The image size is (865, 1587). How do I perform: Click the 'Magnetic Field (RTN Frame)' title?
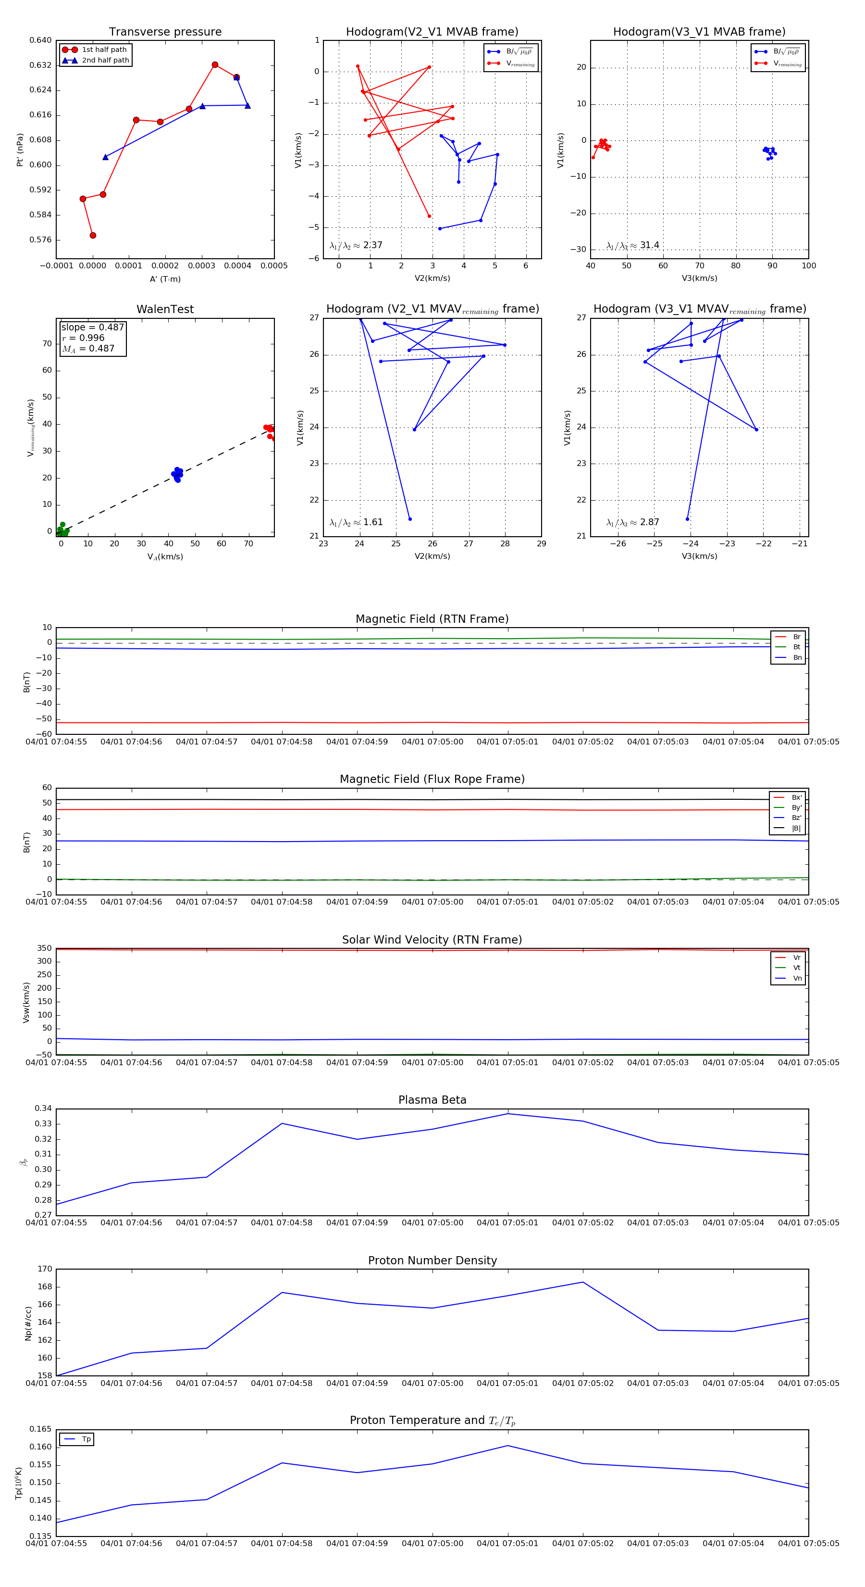[x=432, y=619]
